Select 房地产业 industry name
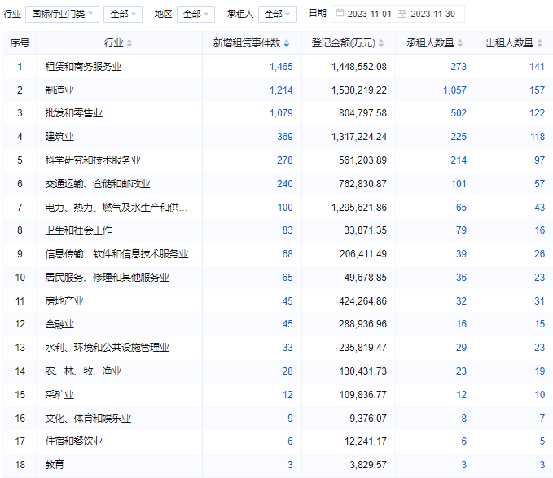The width and height of the screenshot is (553, 478). [x=64, y=301]
